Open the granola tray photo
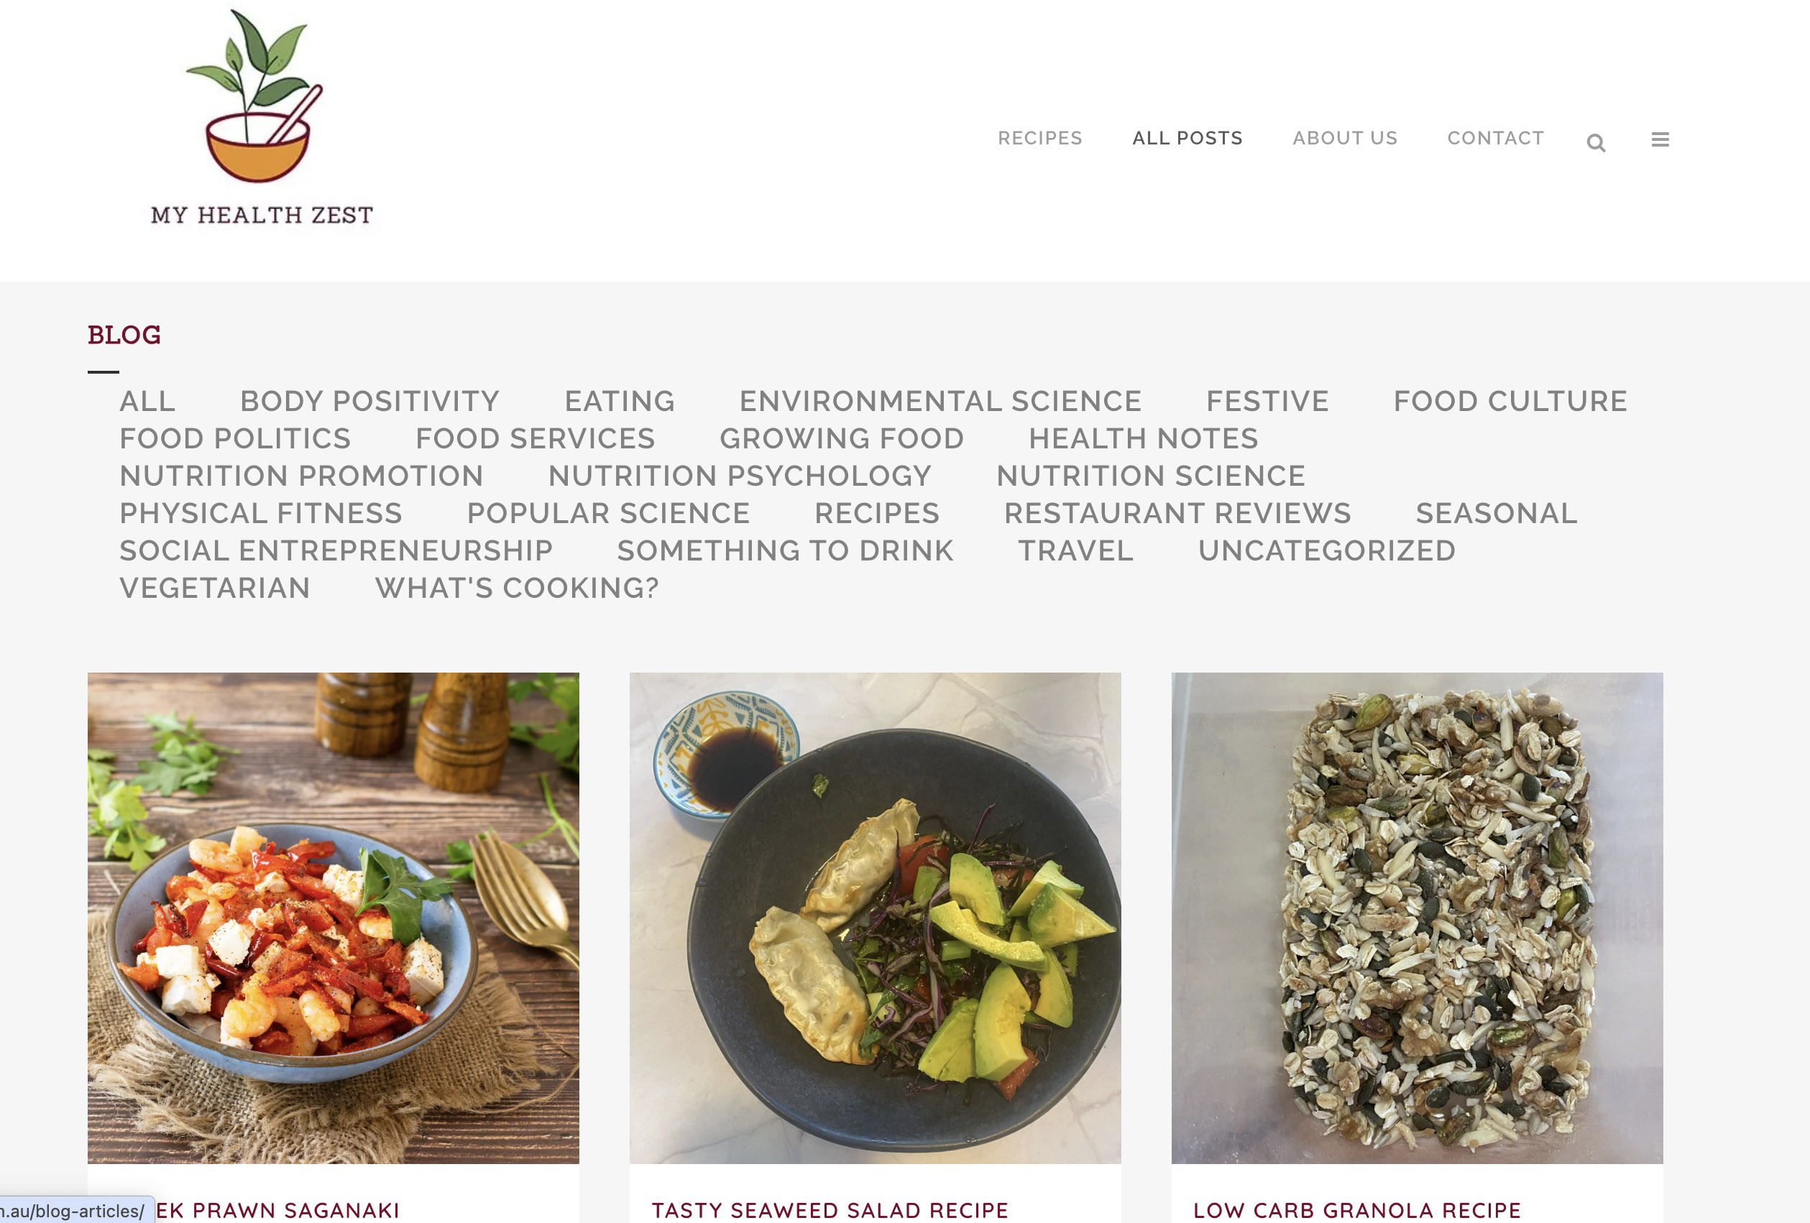 click(1417, 918)
